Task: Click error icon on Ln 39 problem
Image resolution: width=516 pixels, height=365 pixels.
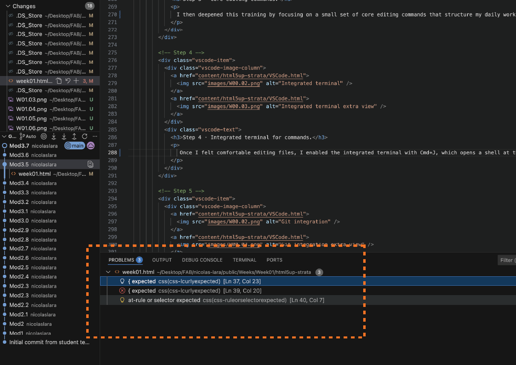Action: point(122,291)
